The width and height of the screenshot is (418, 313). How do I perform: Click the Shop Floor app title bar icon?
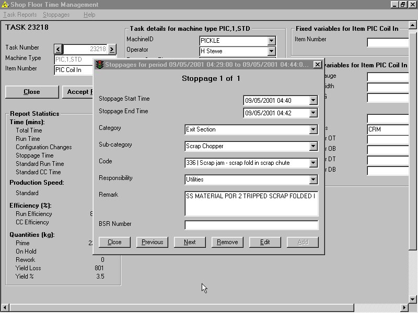5,5
